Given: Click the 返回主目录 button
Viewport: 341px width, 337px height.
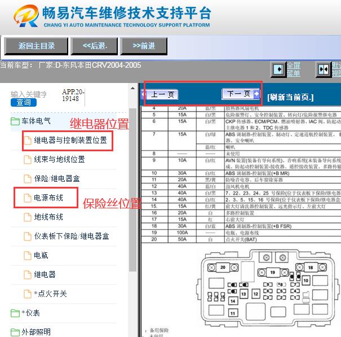Looking at the screenshot, I should (x=36, y=46).
